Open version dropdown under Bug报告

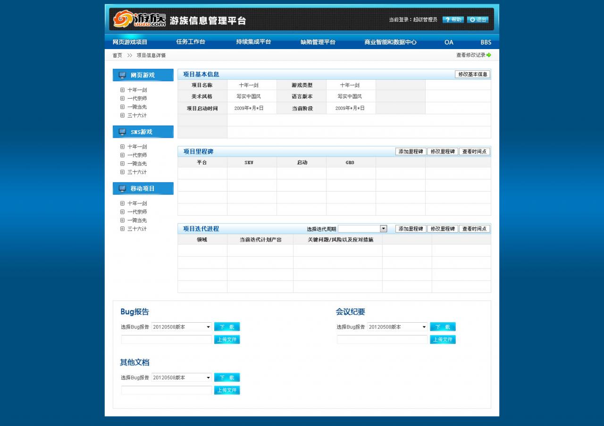(x=182, y=327)
